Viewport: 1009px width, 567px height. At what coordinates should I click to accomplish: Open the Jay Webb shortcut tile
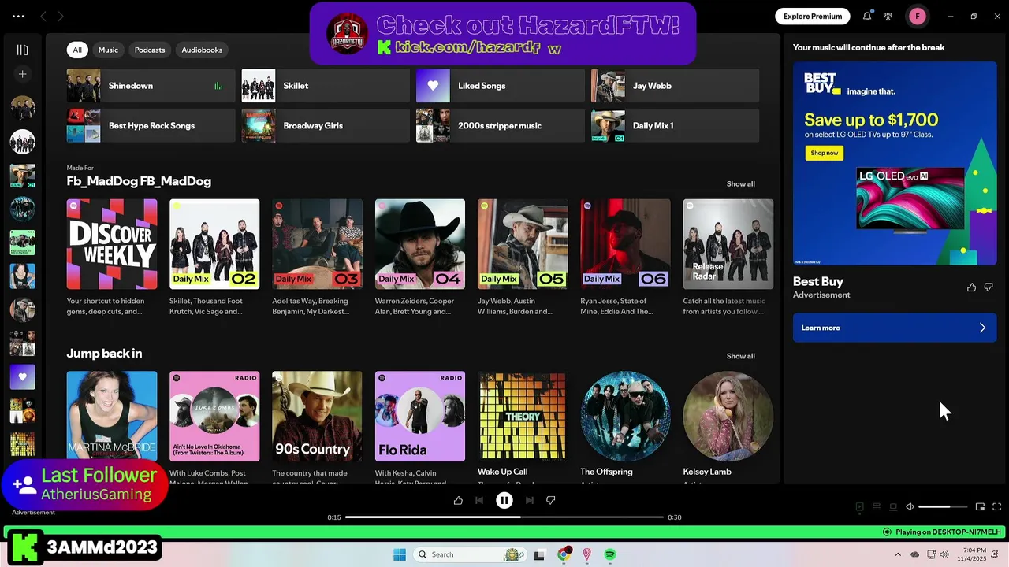[x=676, y=86]
